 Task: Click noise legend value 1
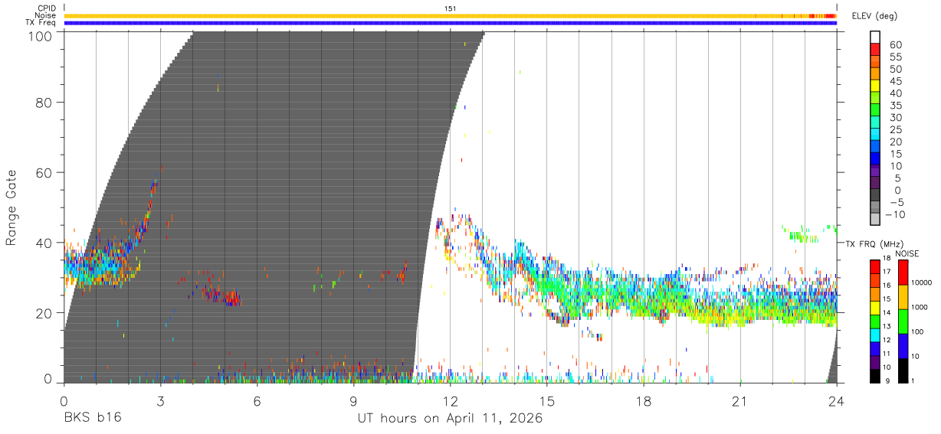pos(914,380)
